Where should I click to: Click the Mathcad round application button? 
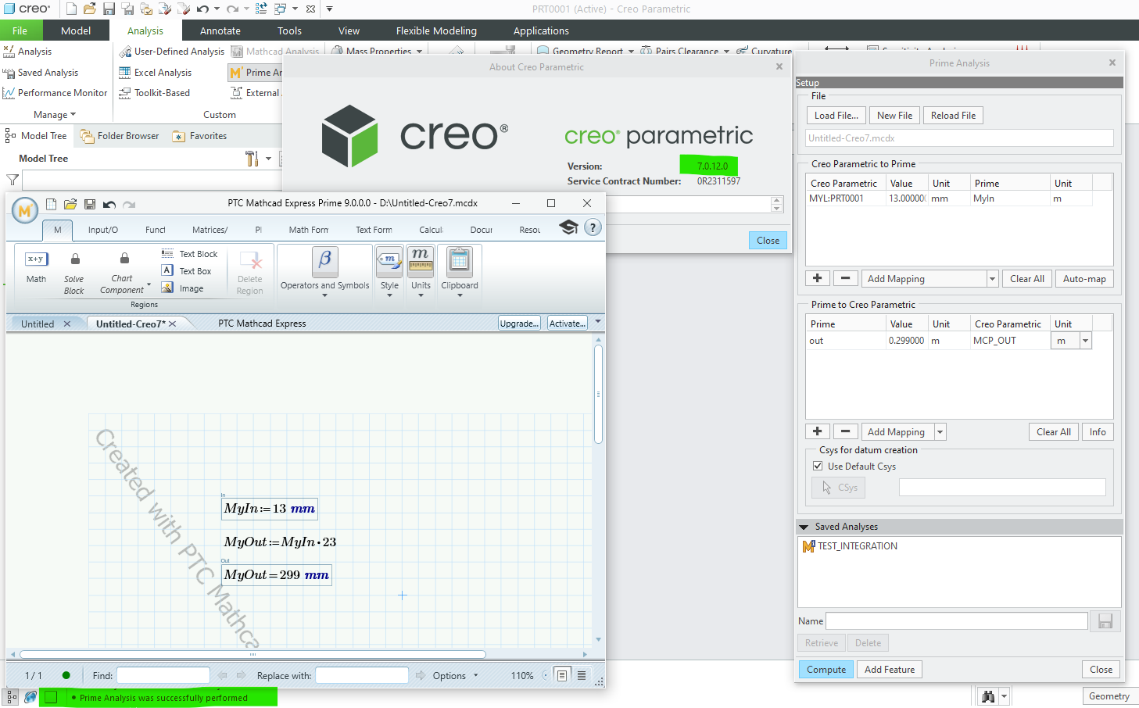pyautogui.click(x=25, y=210)
